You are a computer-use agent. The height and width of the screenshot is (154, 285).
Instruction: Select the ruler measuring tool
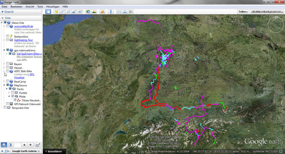(x=111, y=12)
